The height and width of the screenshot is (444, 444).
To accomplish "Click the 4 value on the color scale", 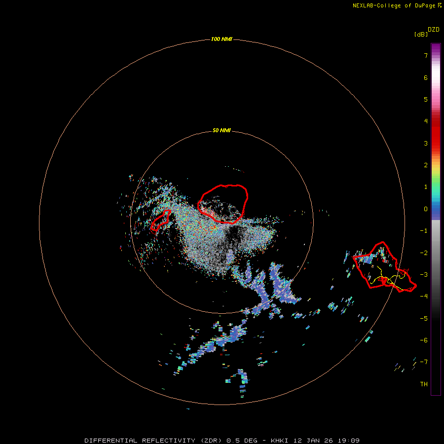I will click(426, 121).
